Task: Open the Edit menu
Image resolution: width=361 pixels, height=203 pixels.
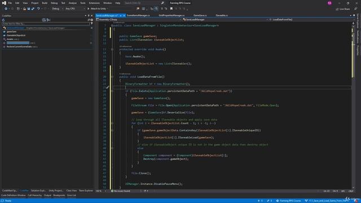Action: [17, 3]
